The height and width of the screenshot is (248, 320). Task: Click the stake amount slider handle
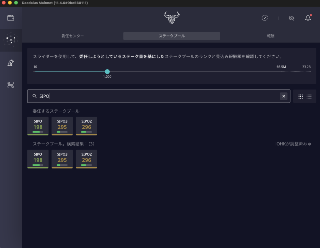click(107, 71)
